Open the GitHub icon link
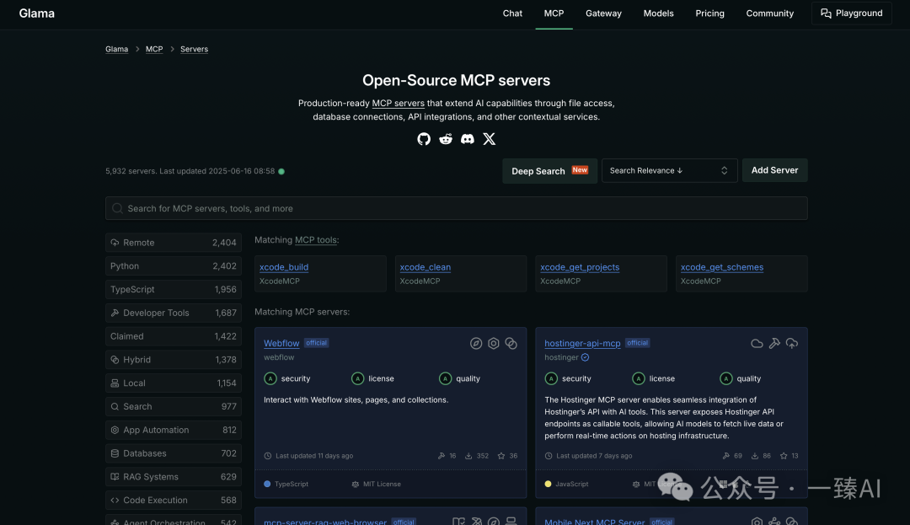Viewport: 910px width, 525px height. coord(424,139)
